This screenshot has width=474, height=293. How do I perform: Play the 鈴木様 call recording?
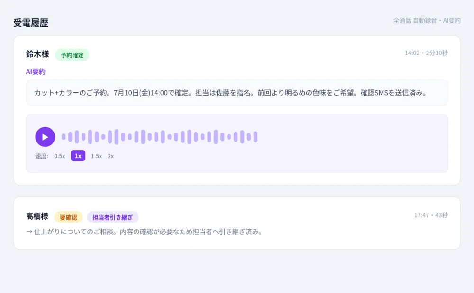tap(45, 137)
